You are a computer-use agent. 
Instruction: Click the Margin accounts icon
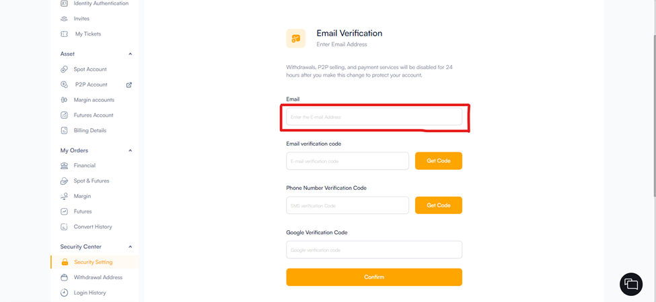tap(64, 100)
